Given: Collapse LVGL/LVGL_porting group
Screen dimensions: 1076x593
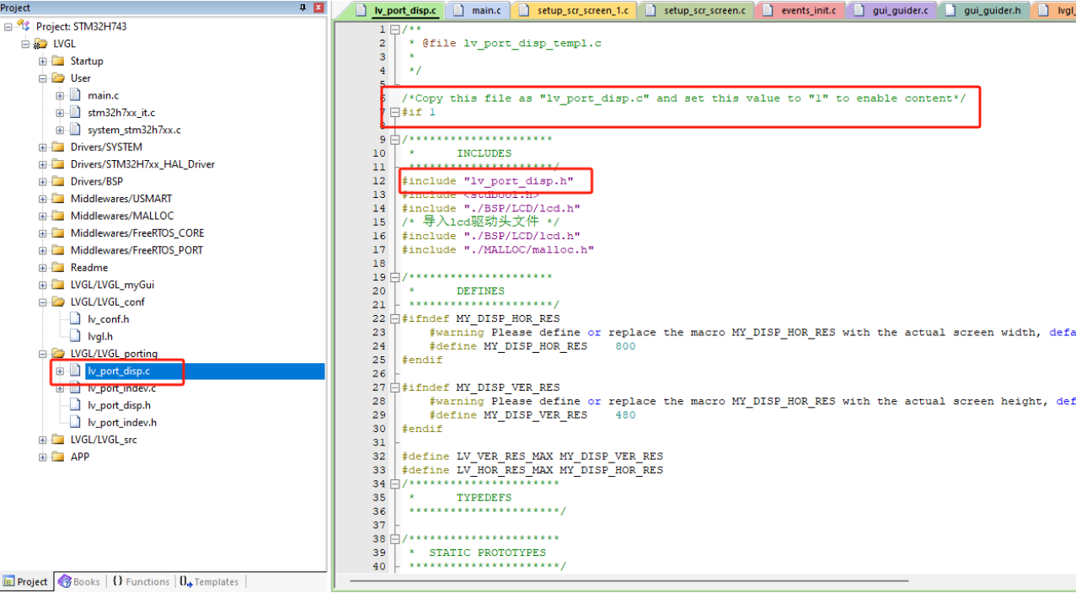Looking at the screenshot, I should pyautogui.click(x=42, y=354).
